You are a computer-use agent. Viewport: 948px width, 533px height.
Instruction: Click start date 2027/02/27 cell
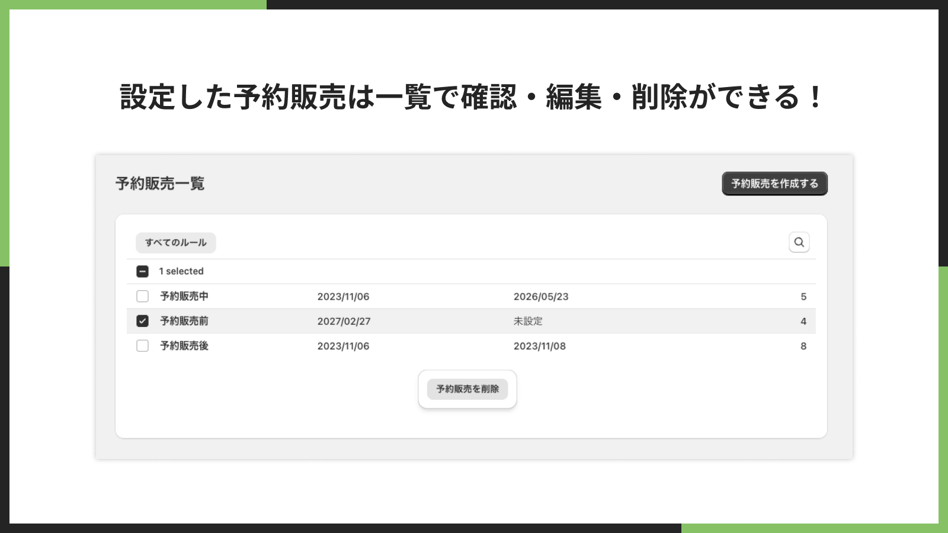click(x=344, y=322)
